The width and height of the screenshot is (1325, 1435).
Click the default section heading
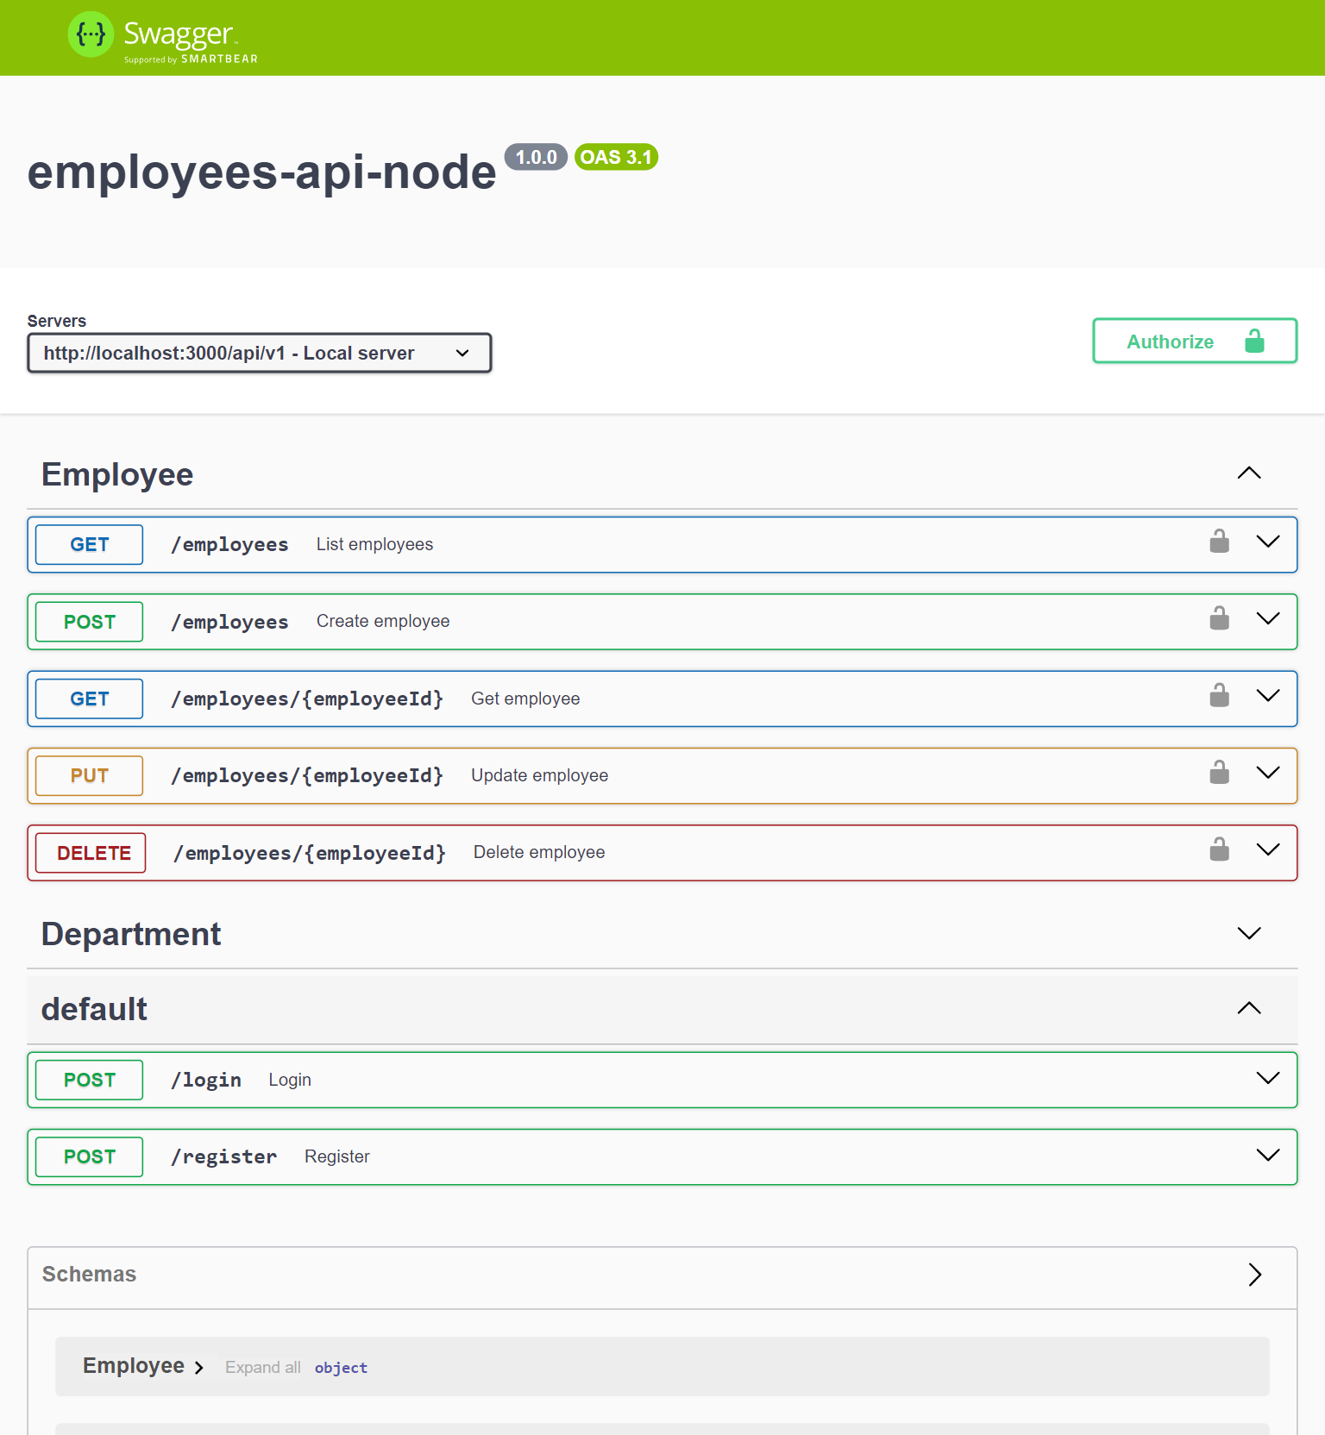click(94, 1009)
